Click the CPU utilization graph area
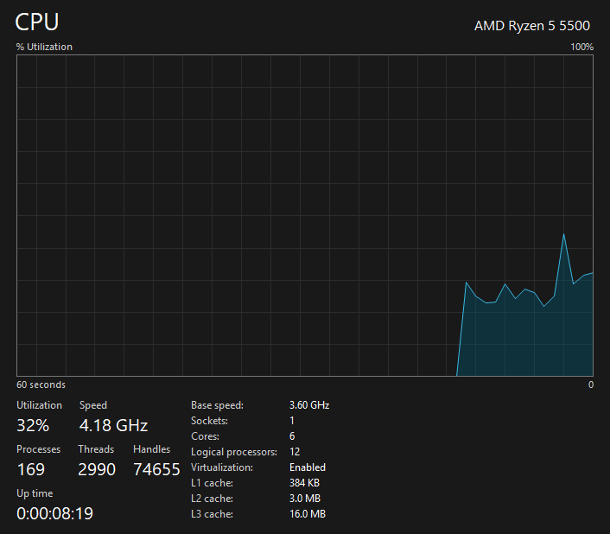Screen dimensions: 610x534 pos(305,215)
